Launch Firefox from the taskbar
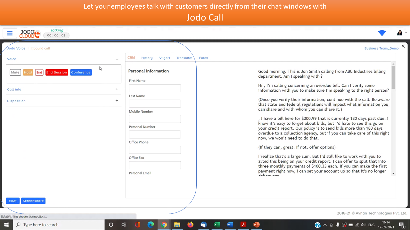 click(190, 225)
